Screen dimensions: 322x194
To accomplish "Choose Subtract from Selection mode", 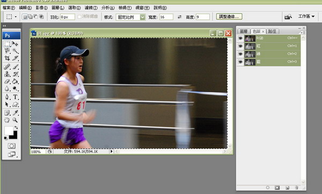I will point(35,17).
